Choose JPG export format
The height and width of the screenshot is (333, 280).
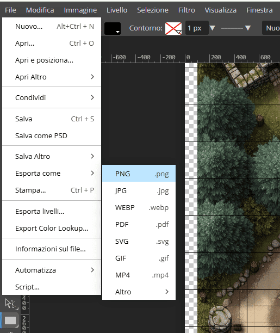pyautogui.click(x=139, y=190)
